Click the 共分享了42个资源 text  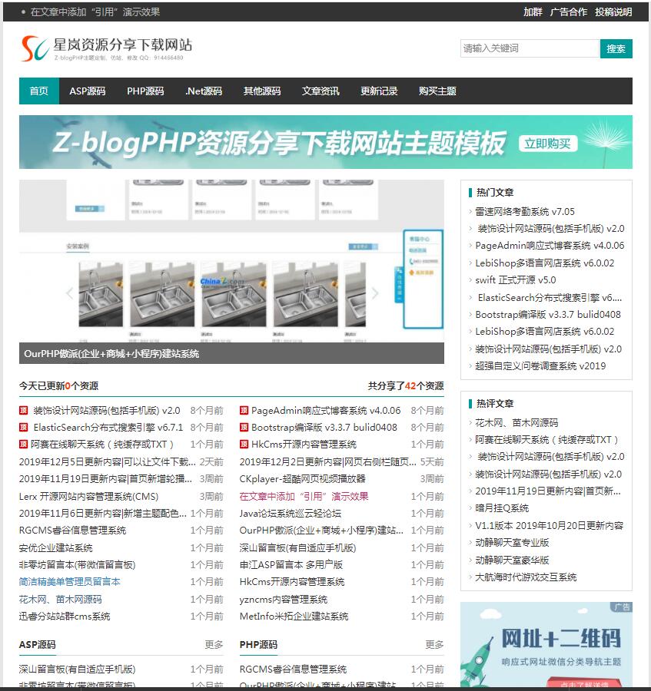(406, 386)
